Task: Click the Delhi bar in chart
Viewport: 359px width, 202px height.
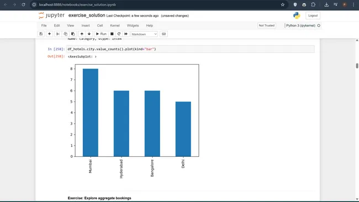Action: (183, 129)
